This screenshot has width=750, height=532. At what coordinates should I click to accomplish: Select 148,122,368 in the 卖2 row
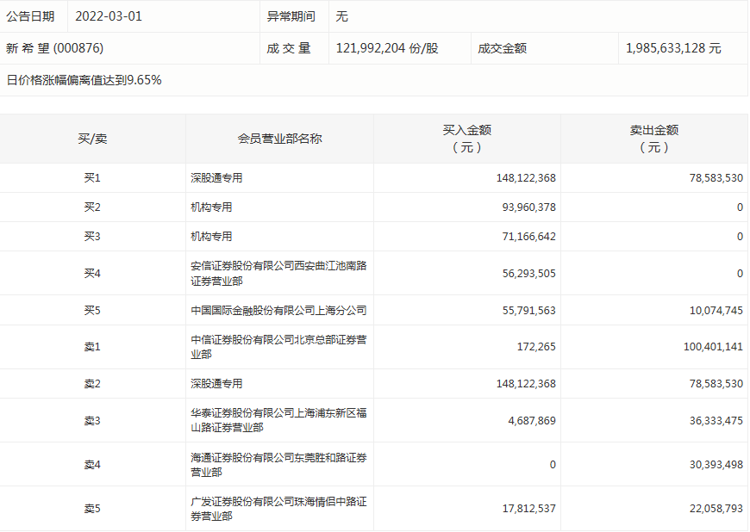coord(526,384)
